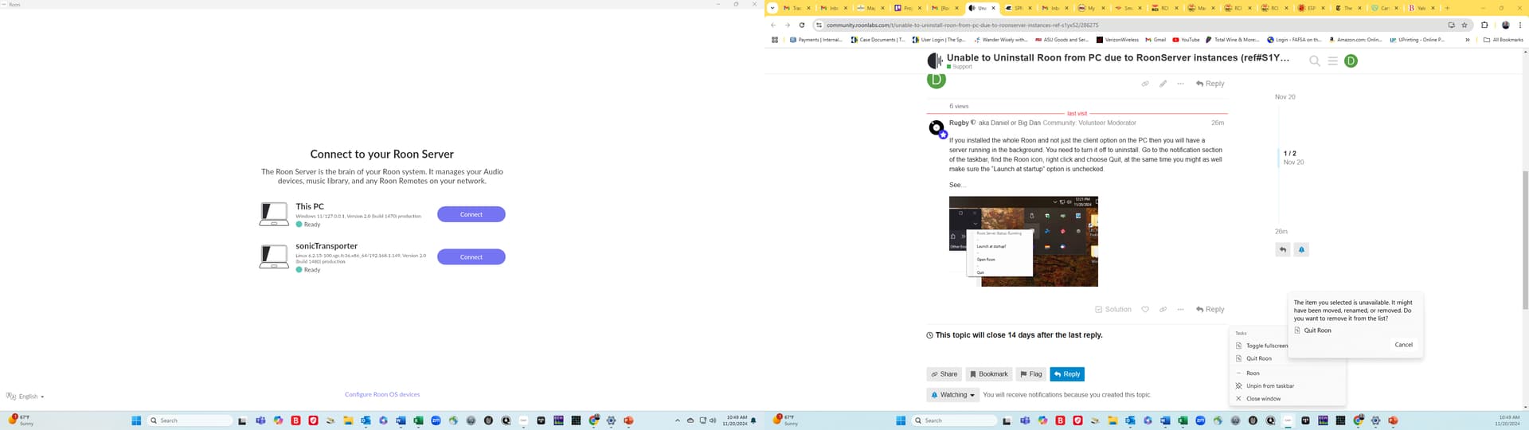Open the YouTube bookmark

point(1186,39)
